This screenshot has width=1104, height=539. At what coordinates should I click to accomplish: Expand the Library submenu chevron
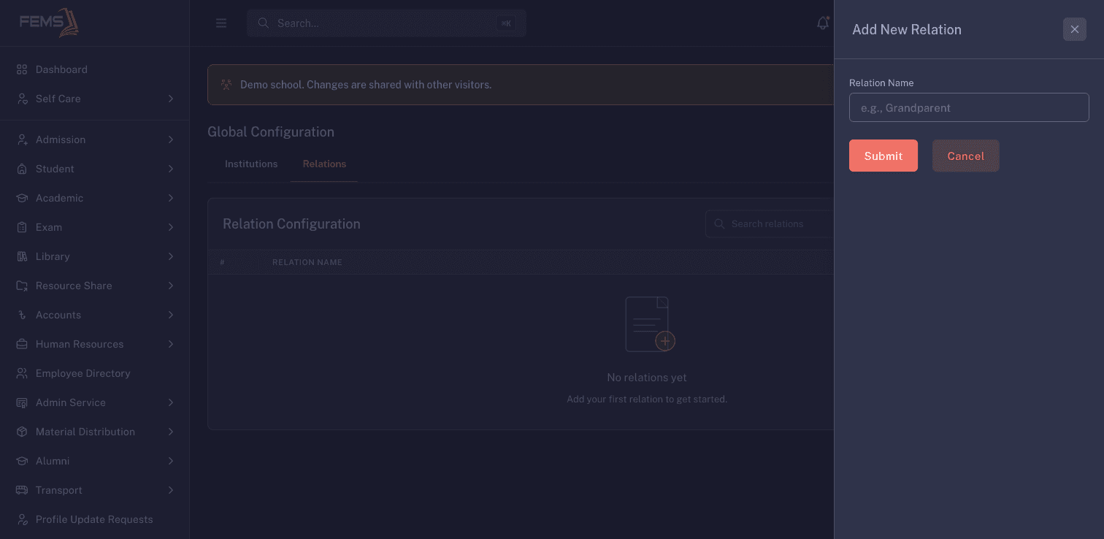coord(170,256)
